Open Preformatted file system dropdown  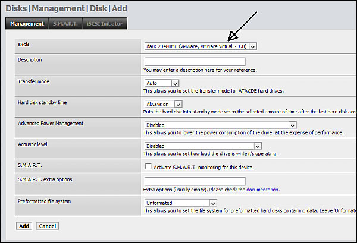coord(180,203)
